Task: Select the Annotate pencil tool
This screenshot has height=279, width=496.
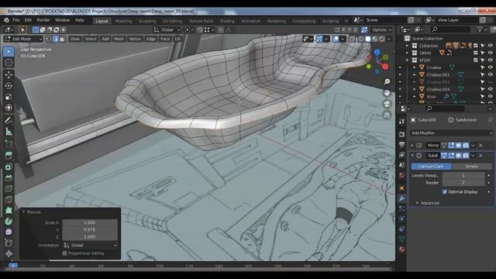Action: click(x=9, y=120)
